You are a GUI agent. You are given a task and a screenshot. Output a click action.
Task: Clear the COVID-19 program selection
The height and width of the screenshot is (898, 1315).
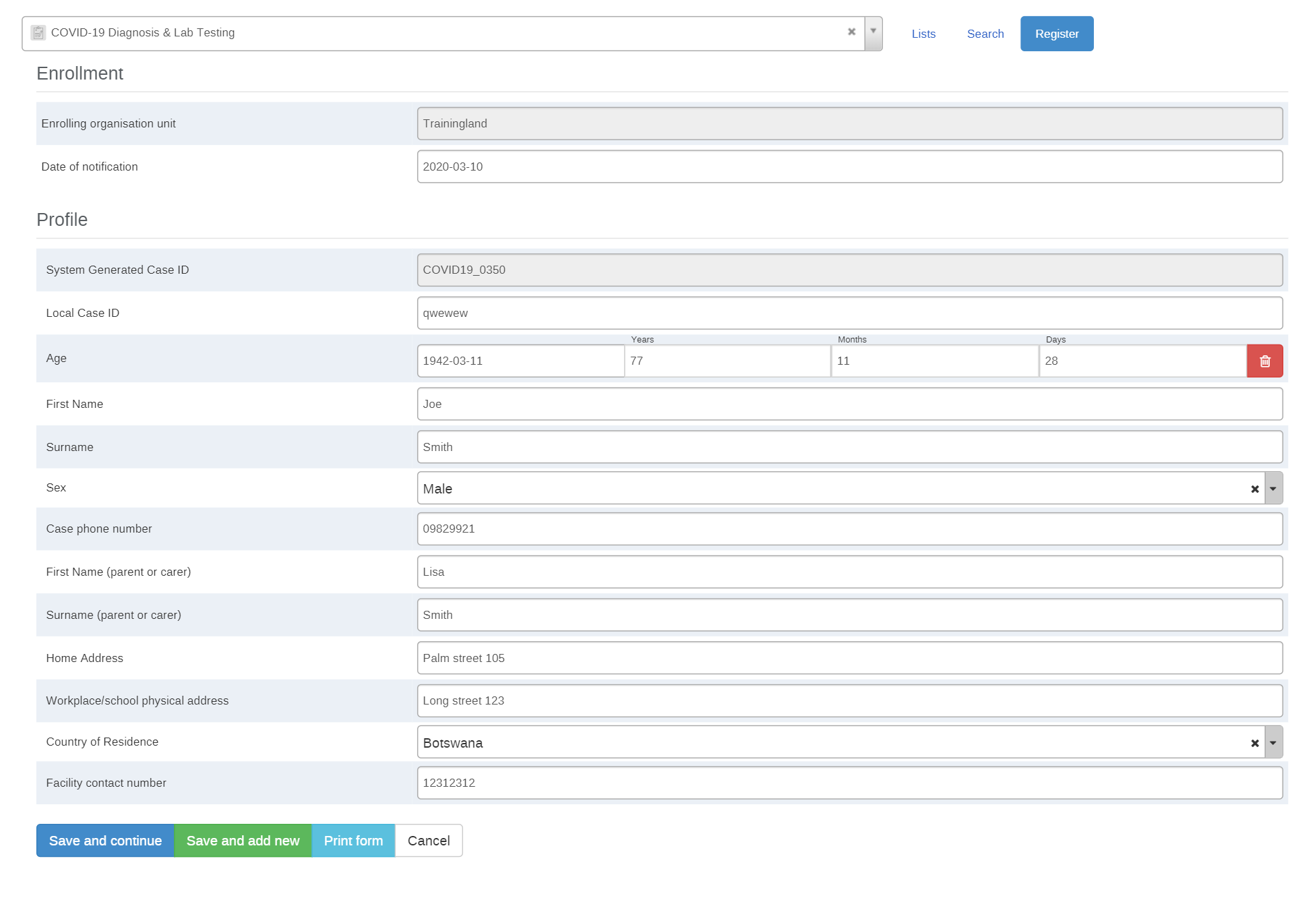click(x=851, y=32)
